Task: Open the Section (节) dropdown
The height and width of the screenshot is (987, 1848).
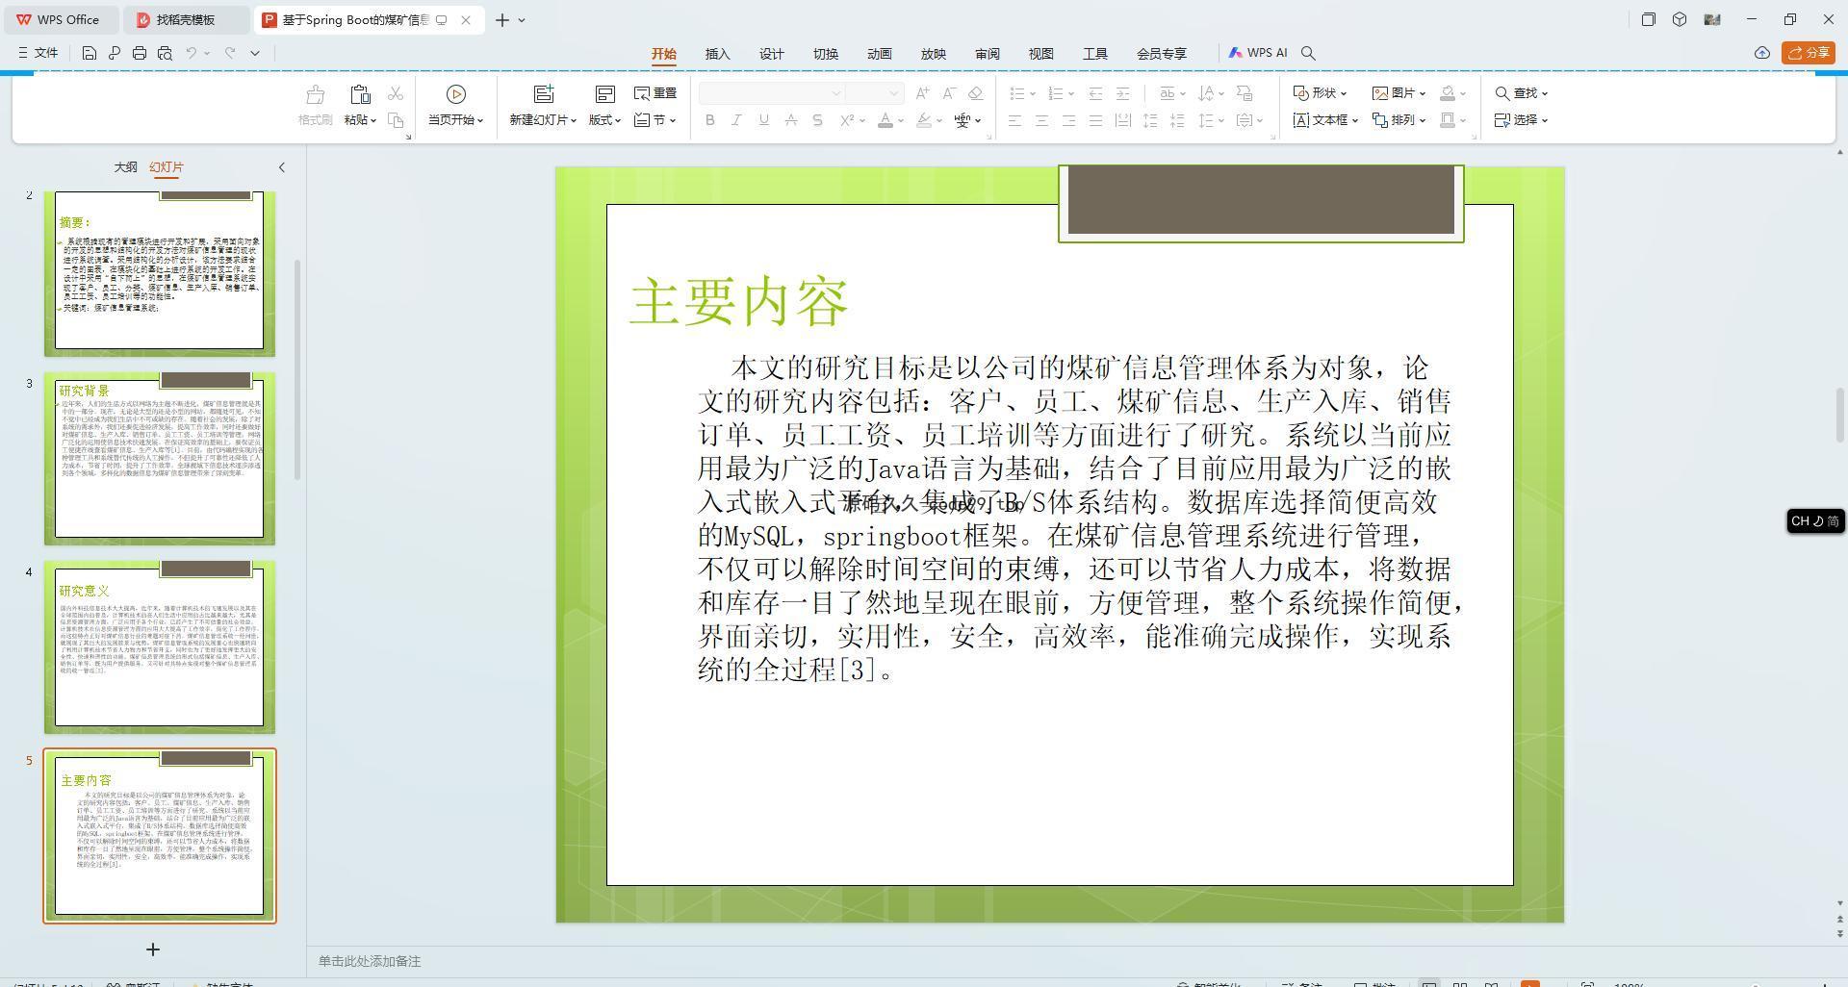Action: pyautogui.click(x=655, y=120)
